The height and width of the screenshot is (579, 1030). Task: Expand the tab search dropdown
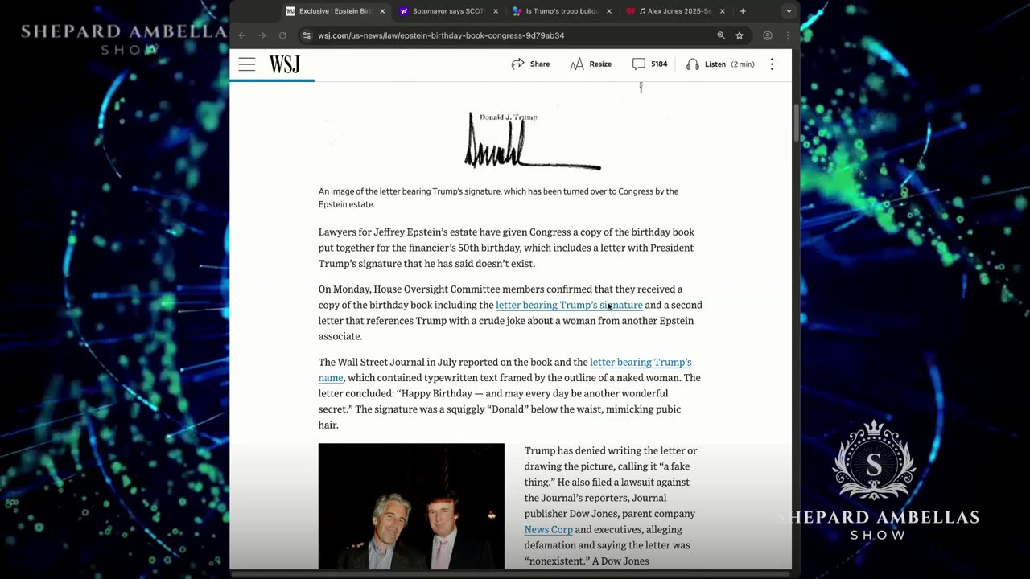pyautogui.click(x=789, y=11)
